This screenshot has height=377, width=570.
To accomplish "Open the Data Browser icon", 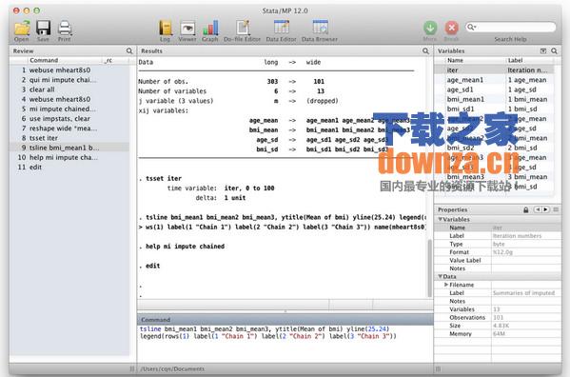I will 320,28.
